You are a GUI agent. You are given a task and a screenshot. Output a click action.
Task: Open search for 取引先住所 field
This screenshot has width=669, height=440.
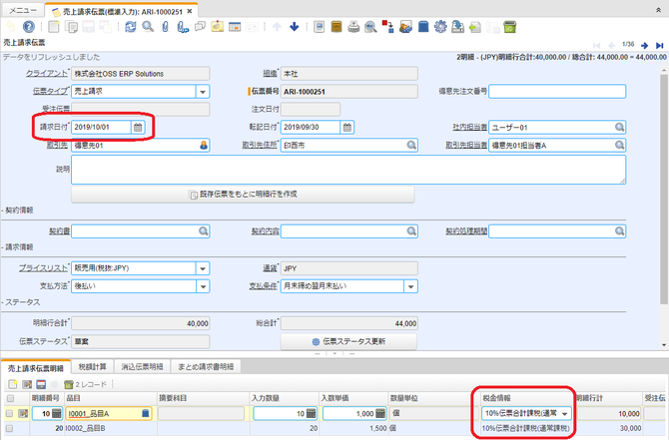[x=411, y=145]
